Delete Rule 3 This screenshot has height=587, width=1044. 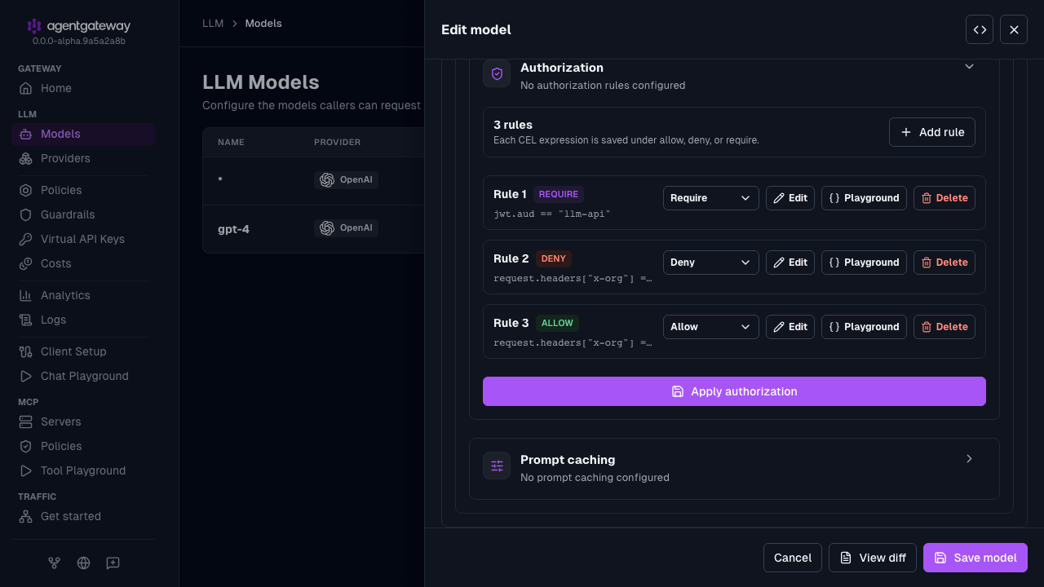[944, 327]
